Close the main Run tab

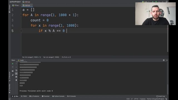[25, 60]
